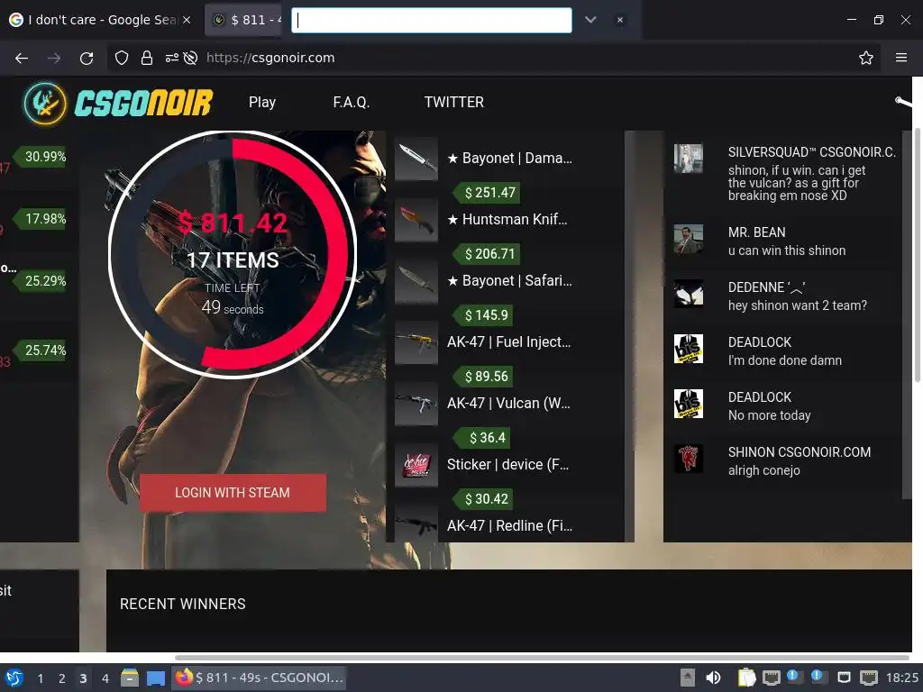This screenshot has width=923, height=692.
Task: Click AK-47 Redline item thumbnail
Action: [x=416, y=524]
